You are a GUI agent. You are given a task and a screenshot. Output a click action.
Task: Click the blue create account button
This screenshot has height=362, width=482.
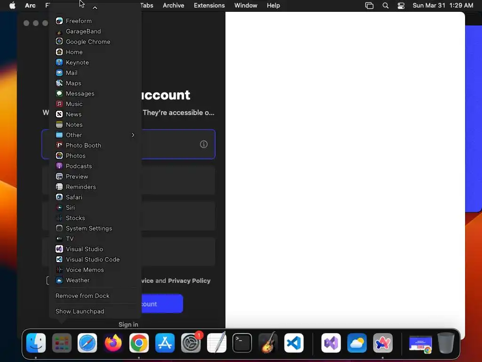coord(162,304)
